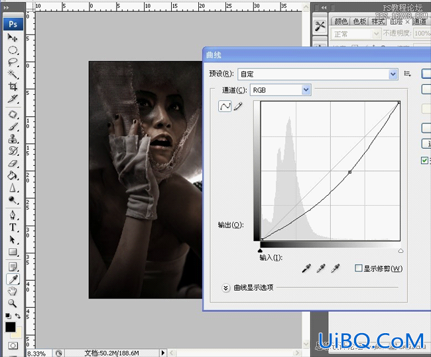Open the 通道 RGB channel dropdown
This screenshot has width=431, height=357.
point(280,90)
